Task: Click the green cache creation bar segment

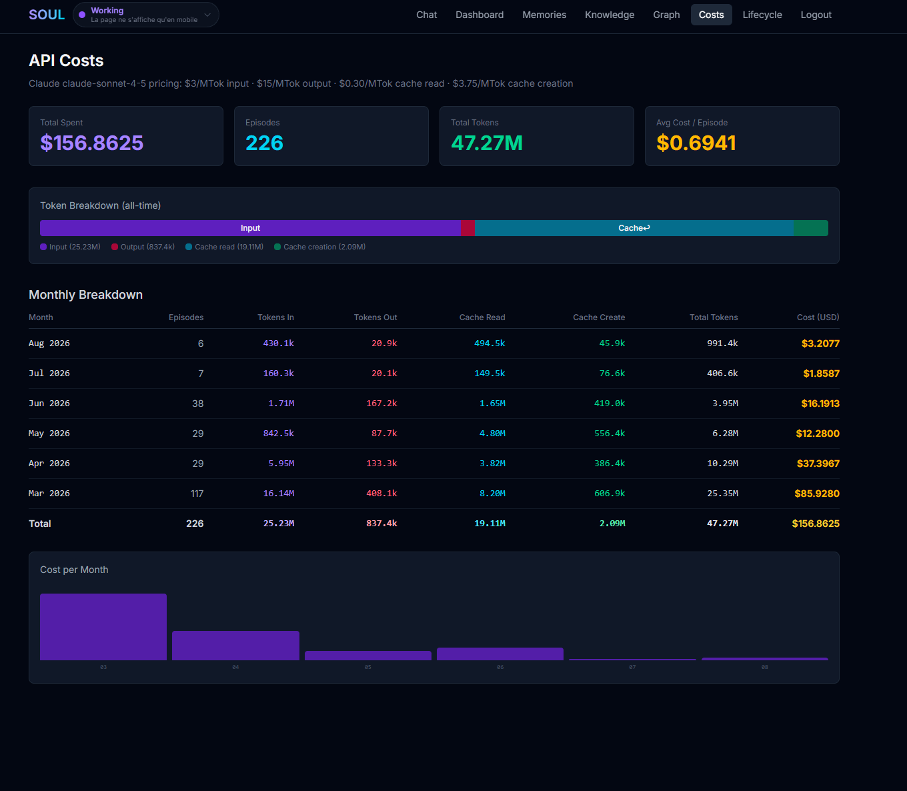Action: click(811, 228)
